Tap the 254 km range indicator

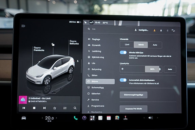pyautogui.click(x=75, y=22)
